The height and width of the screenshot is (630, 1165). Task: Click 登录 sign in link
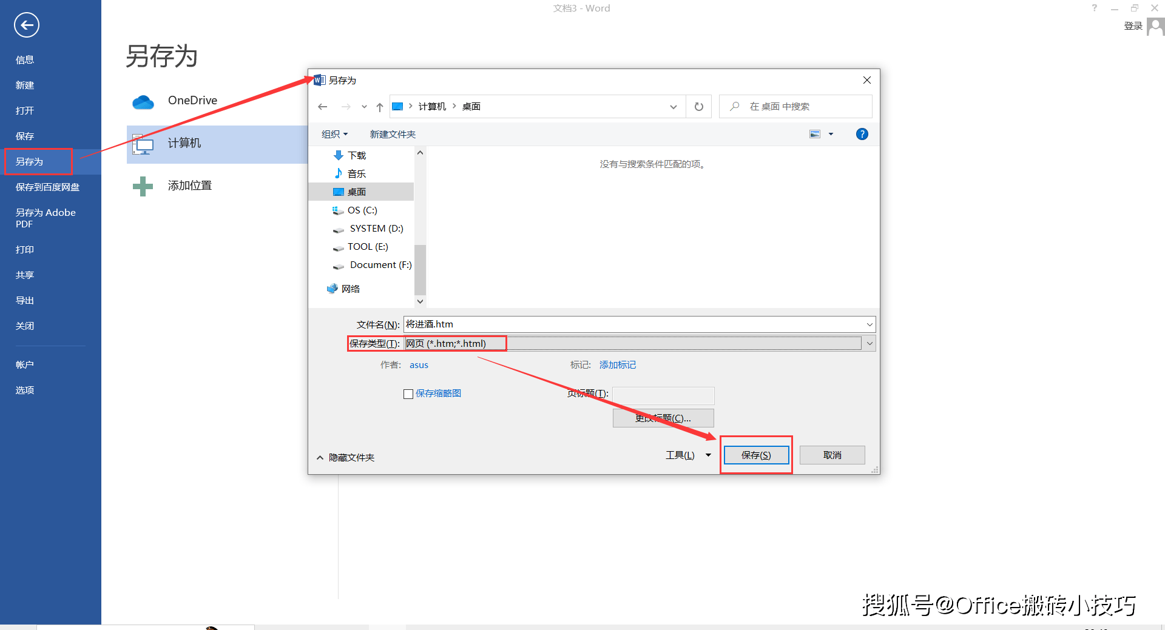click(x=1133, y=26)
